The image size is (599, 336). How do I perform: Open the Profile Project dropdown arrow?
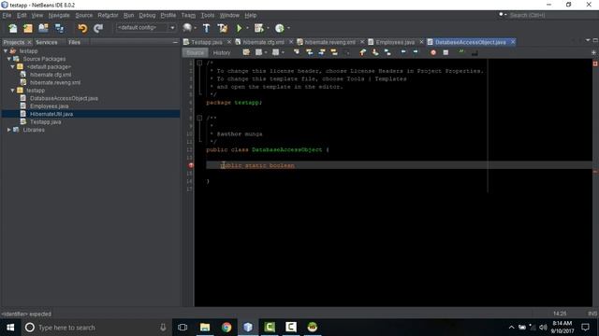point(288,28)
